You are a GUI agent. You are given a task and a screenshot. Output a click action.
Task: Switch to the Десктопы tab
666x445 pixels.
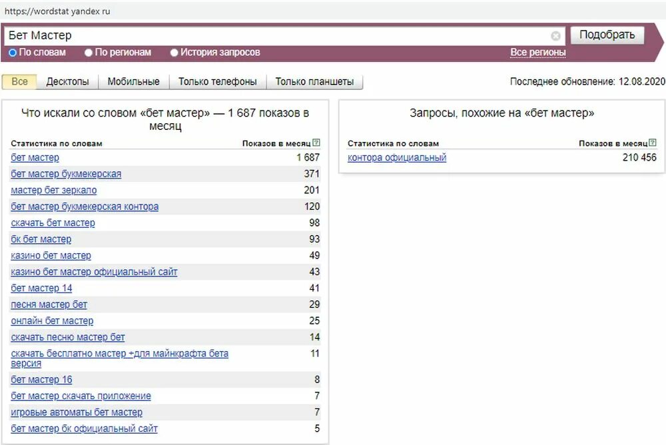pyautogui.click(x=67, y=81)
